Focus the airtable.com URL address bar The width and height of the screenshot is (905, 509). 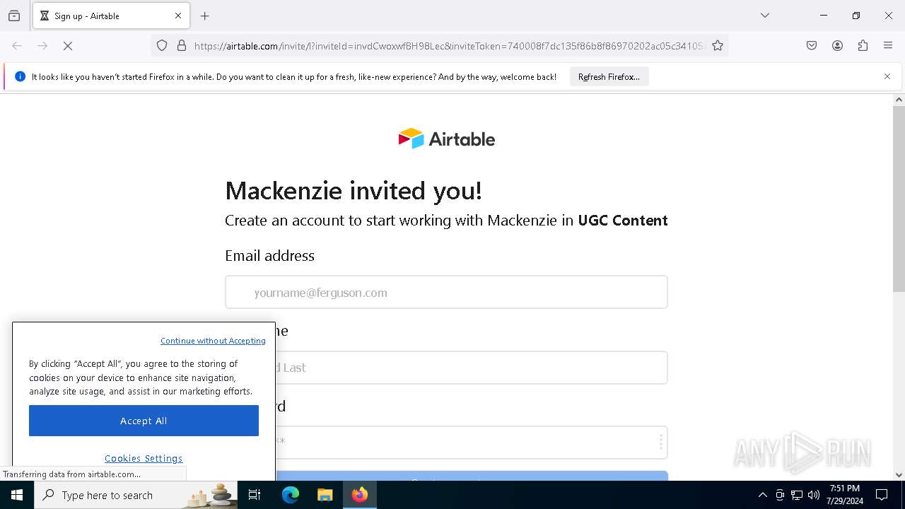click(x=449, y=46)
